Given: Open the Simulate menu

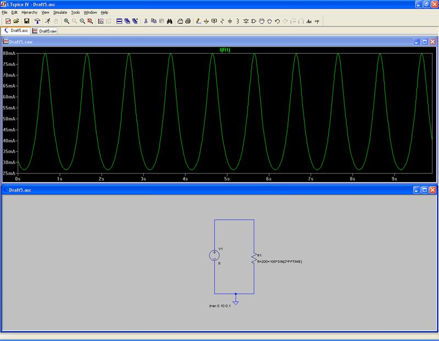Looking at the screenshot, I should 60,12.
